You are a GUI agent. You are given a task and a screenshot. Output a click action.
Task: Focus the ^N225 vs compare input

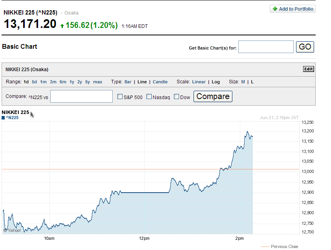coord(82,96)
